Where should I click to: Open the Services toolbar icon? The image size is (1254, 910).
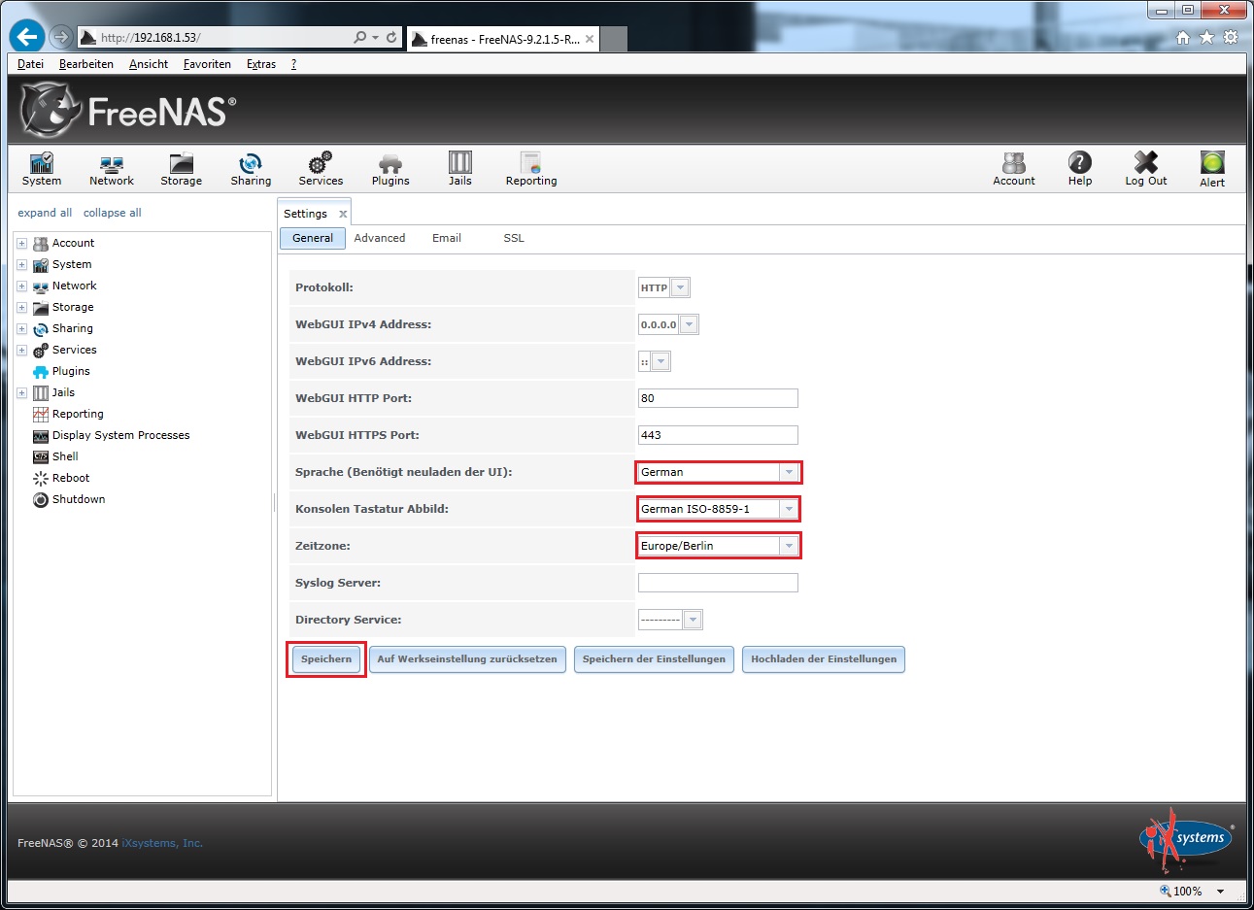321,168
